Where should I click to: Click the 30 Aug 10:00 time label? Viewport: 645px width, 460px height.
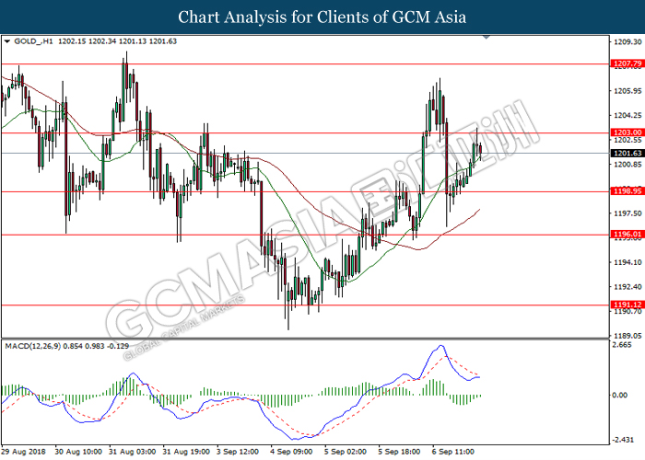tap(78, 452)
